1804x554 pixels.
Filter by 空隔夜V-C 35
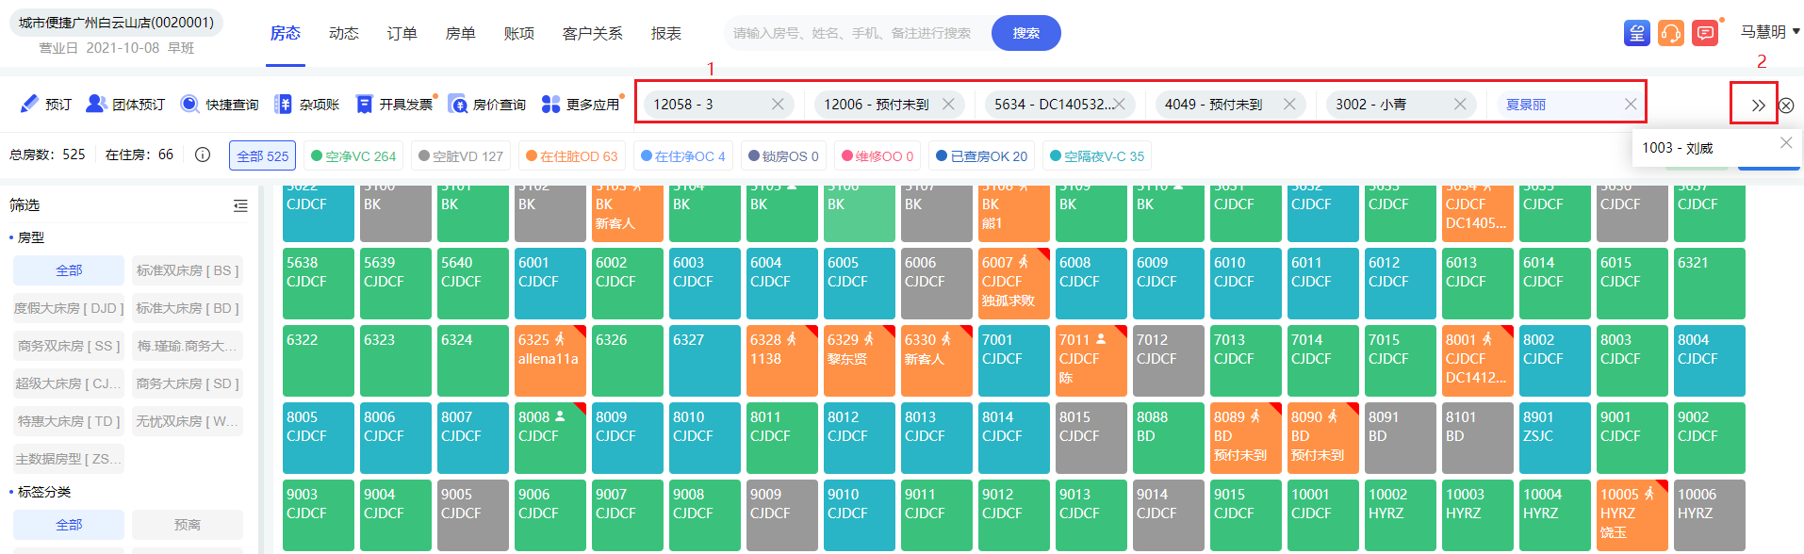tap(1097, 156)
